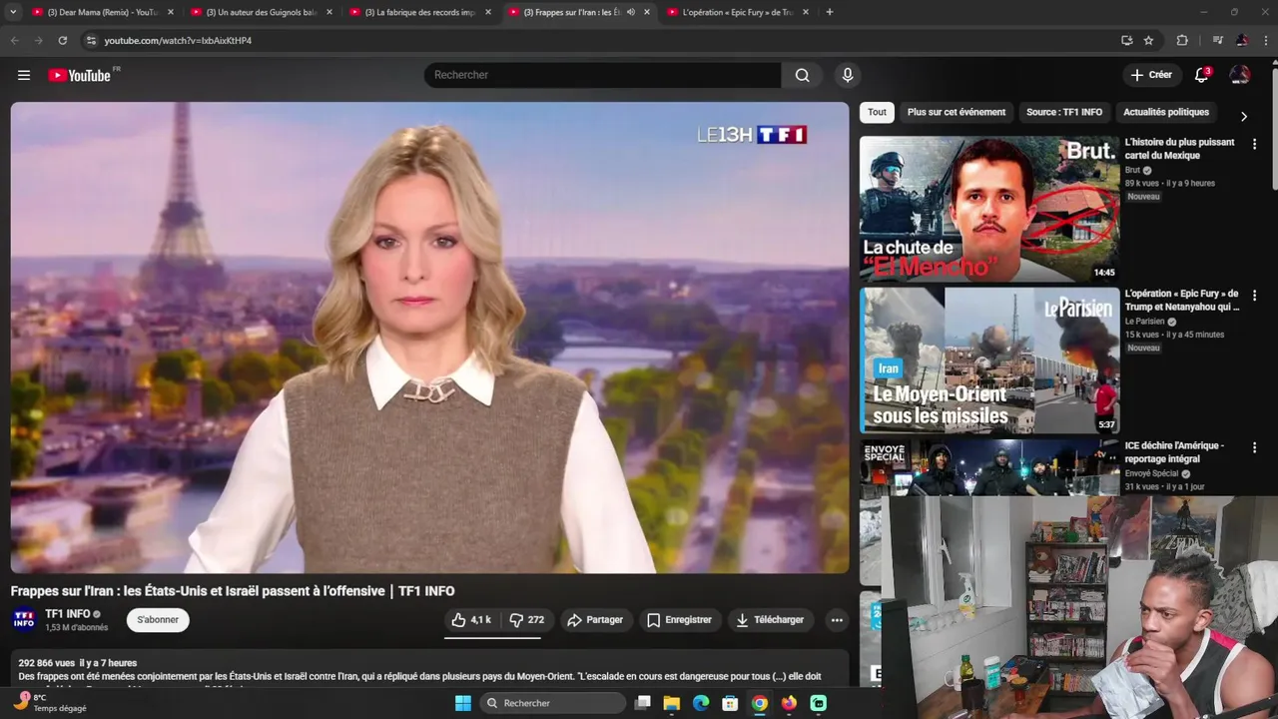Open Le Moyen-Orient sous les missiles thumbnail

(989, 360)
